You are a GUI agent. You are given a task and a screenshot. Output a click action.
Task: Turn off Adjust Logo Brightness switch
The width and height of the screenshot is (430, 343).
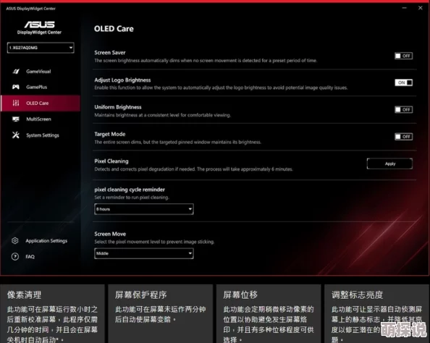(x=403, y=82)
